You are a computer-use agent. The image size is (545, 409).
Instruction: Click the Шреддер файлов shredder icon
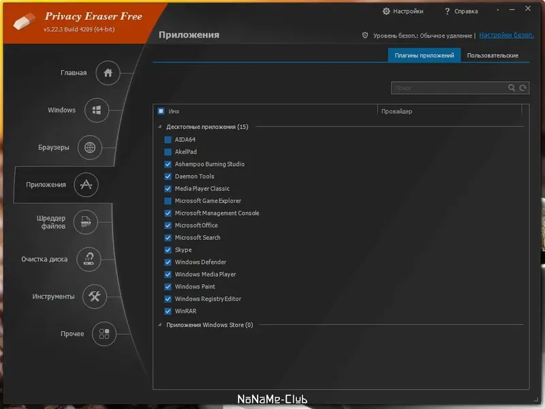(86, 222)
